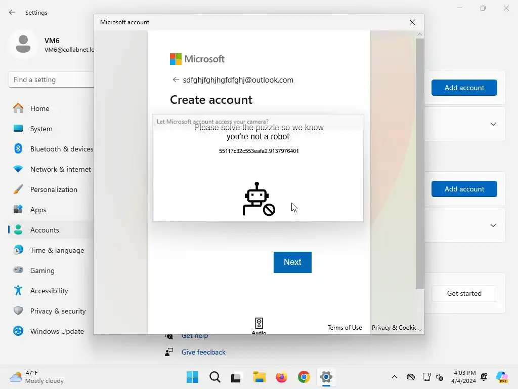Click the Find a setting search box
Viewport: 518px width, 389px height.
(x=51, y=80)
